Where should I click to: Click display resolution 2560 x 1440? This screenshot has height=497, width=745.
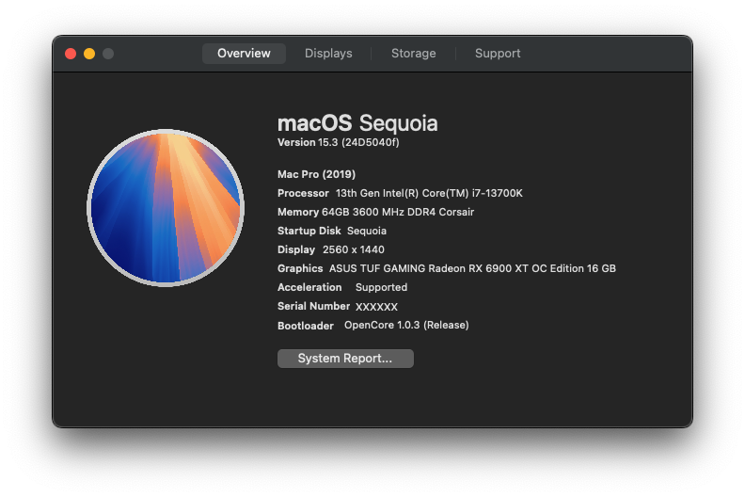pos(354,249)
